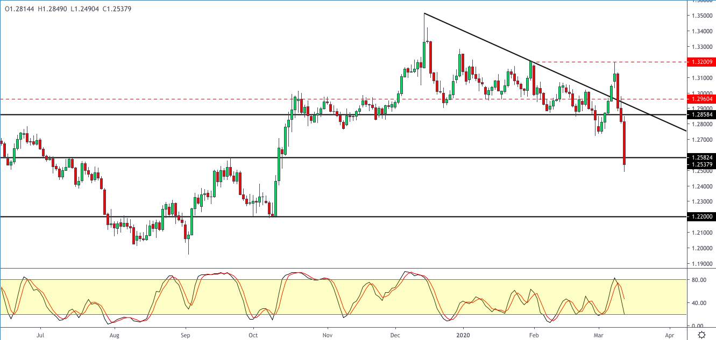Select the horizontal line at 1.22000

tap(343, 216)
